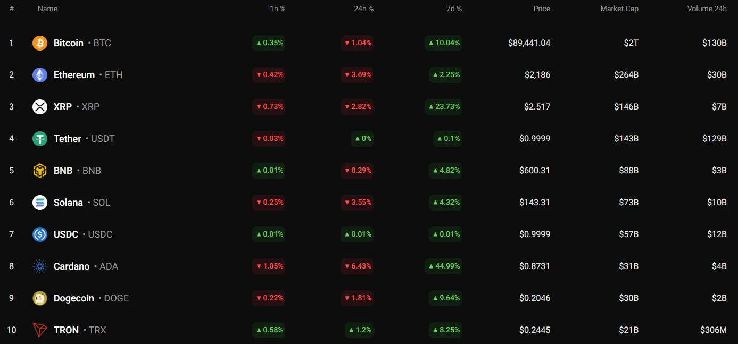Open the Dogecoin name link
The height and width of the screenshot is (344, 738).
coord(74,298)
